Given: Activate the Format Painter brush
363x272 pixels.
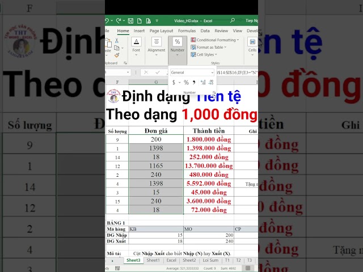Looking at the screenshot, I should 117,55.
